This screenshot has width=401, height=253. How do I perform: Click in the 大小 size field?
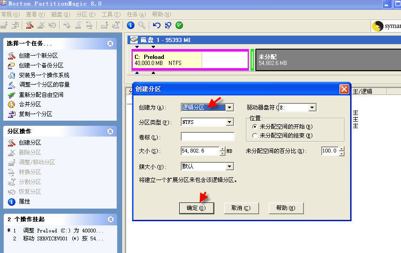(200, 151)
